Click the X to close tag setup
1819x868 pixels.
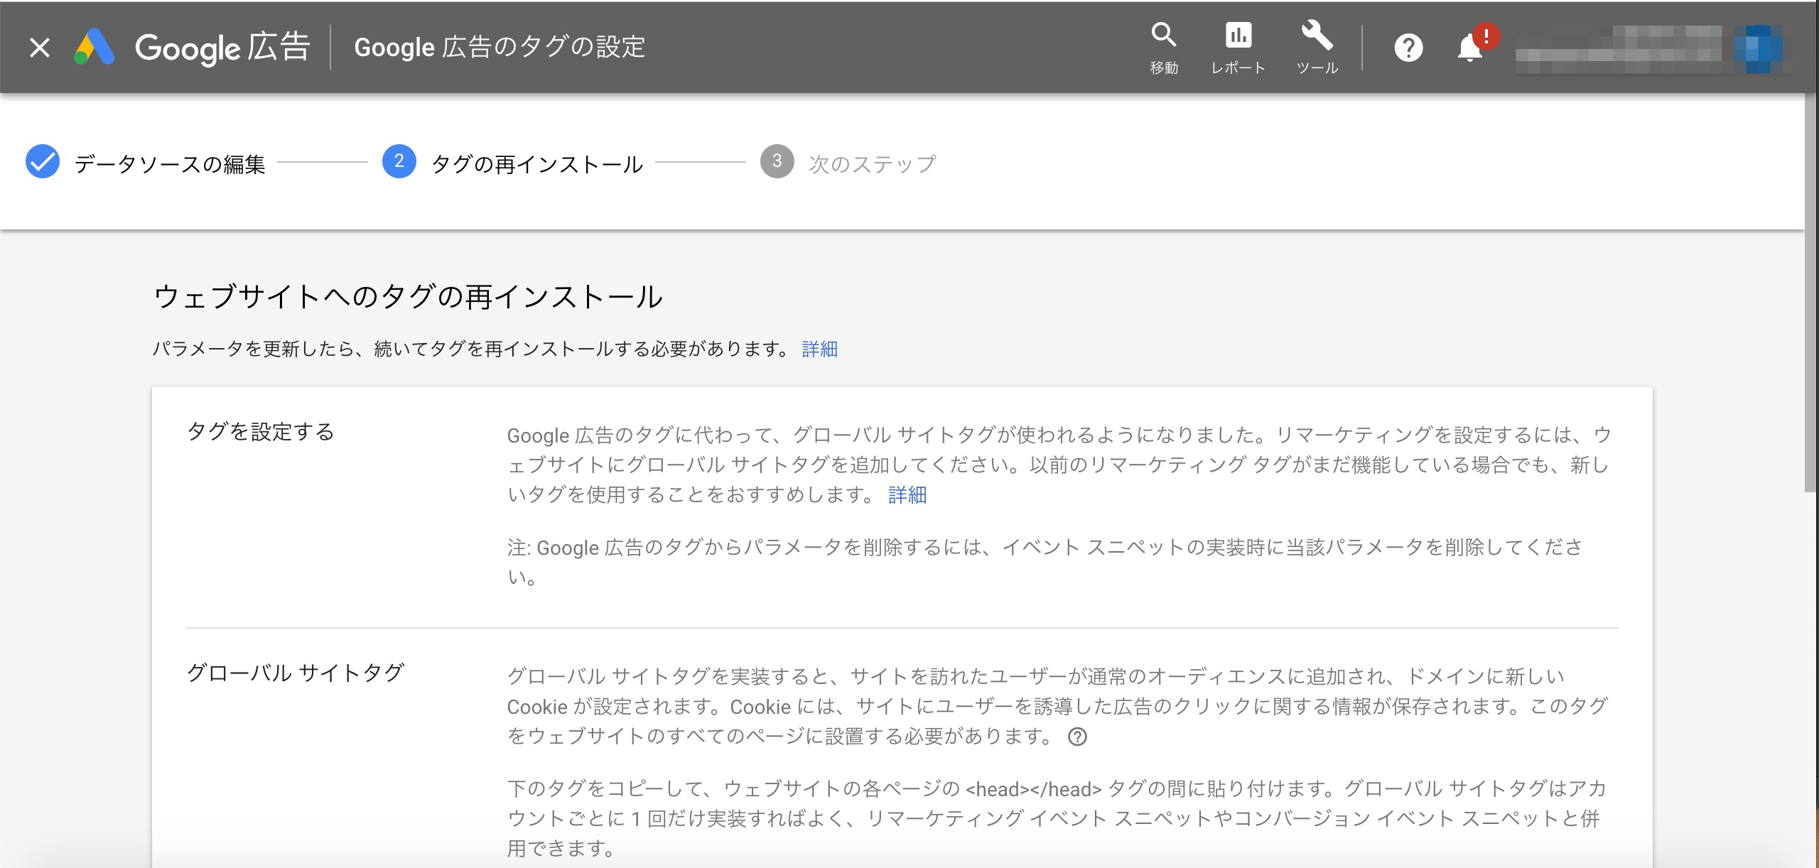40,48
